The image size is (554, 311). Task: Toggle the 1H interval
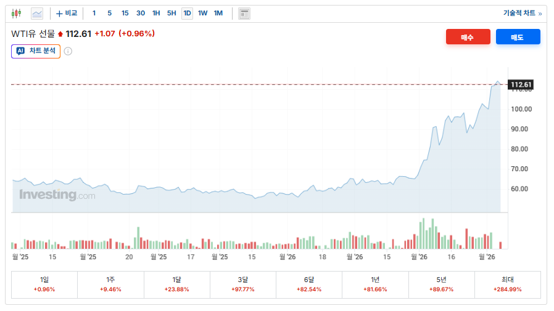pyautogui.click(x=156, y=13)
